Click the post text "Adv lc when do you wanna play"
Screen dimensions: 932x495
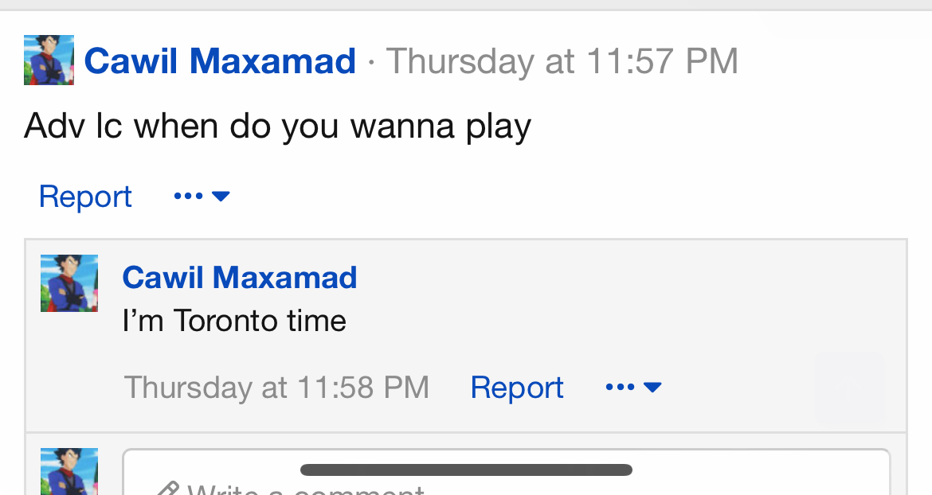click(277, 127)
